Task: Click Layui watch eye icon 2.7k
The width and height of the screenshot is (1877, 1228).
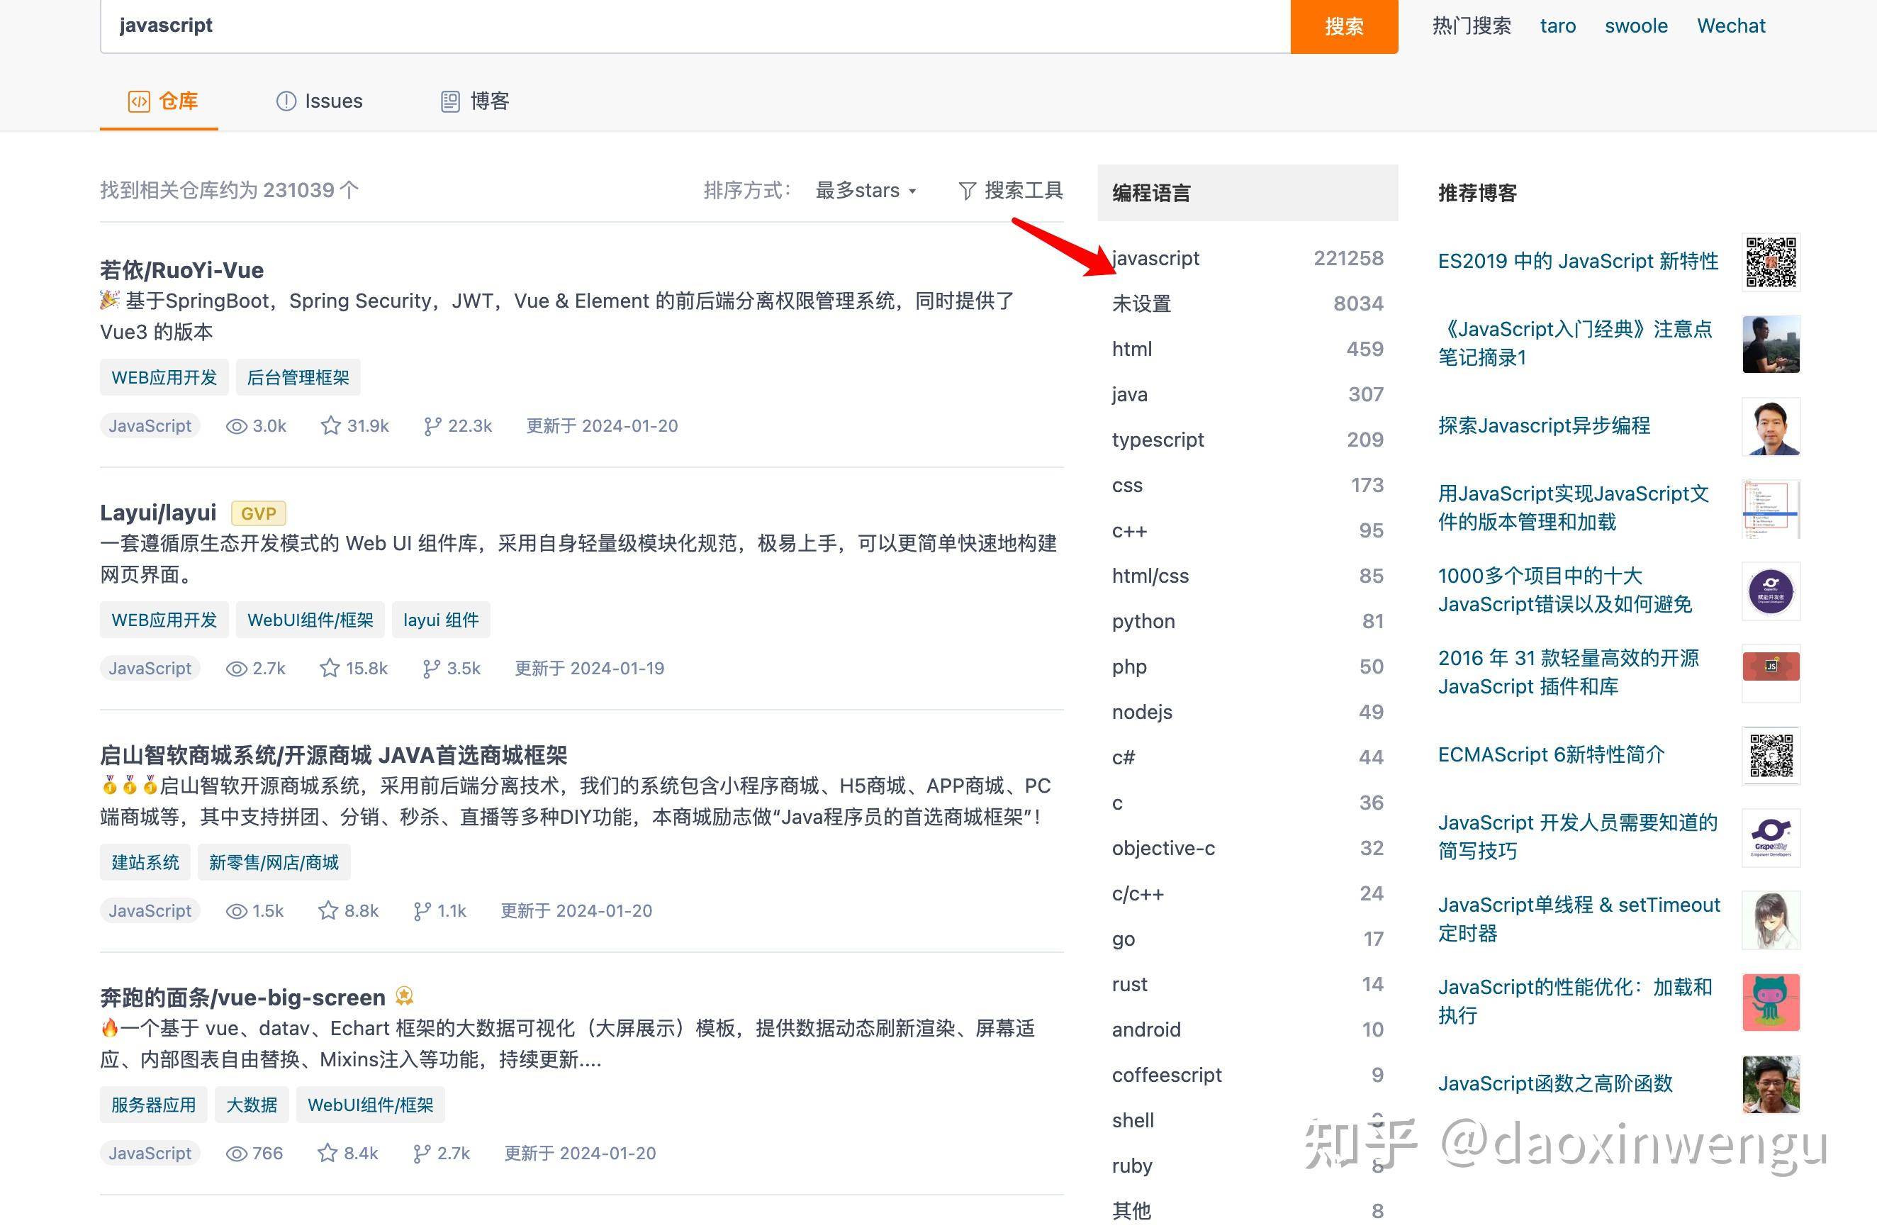Action: [x=237, y=669]
